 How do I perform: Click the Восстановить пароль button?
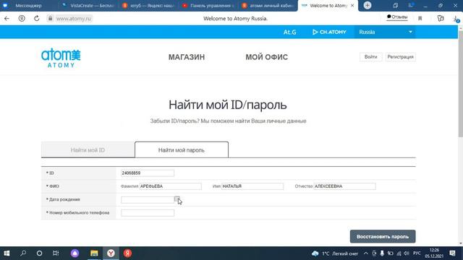[383, 236]
